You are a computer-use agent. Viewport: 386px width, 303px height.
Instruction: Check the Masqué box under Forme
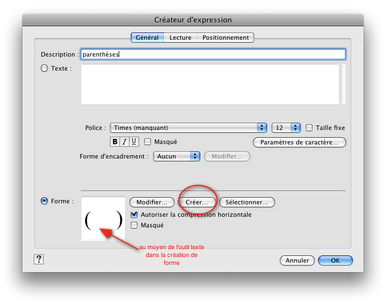point(134,225)
